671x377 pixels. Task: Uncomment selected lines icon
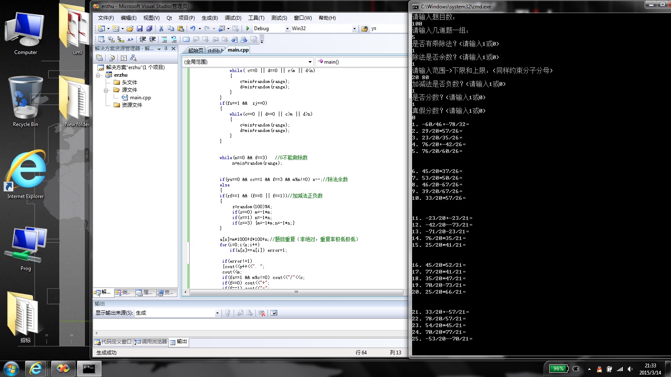tap(174, 39)
